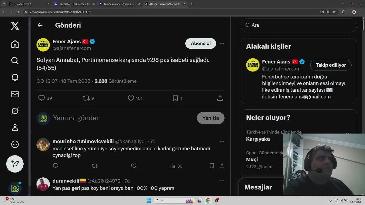This screenshot has height=205, width=365.
Task: Open more options on Fener Ajans post
Action: coord(222,43)
